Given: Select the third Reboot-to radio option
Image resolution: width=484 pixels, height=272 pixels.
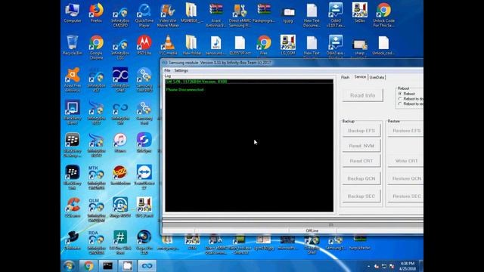Looking at the screenshot, I should [x=400, y=104].
